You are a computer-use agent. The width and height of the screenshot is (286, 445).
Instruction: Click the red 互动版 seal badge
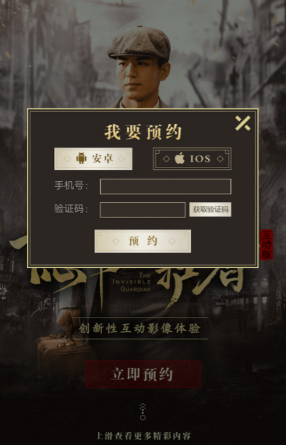pos(267,244)
